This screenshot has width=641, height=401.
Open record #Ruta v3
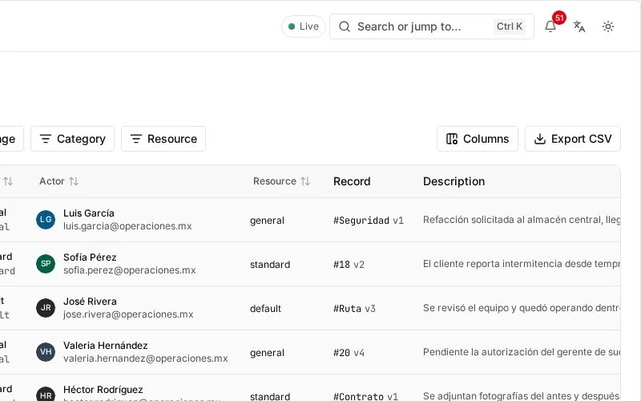click(354, 309)
